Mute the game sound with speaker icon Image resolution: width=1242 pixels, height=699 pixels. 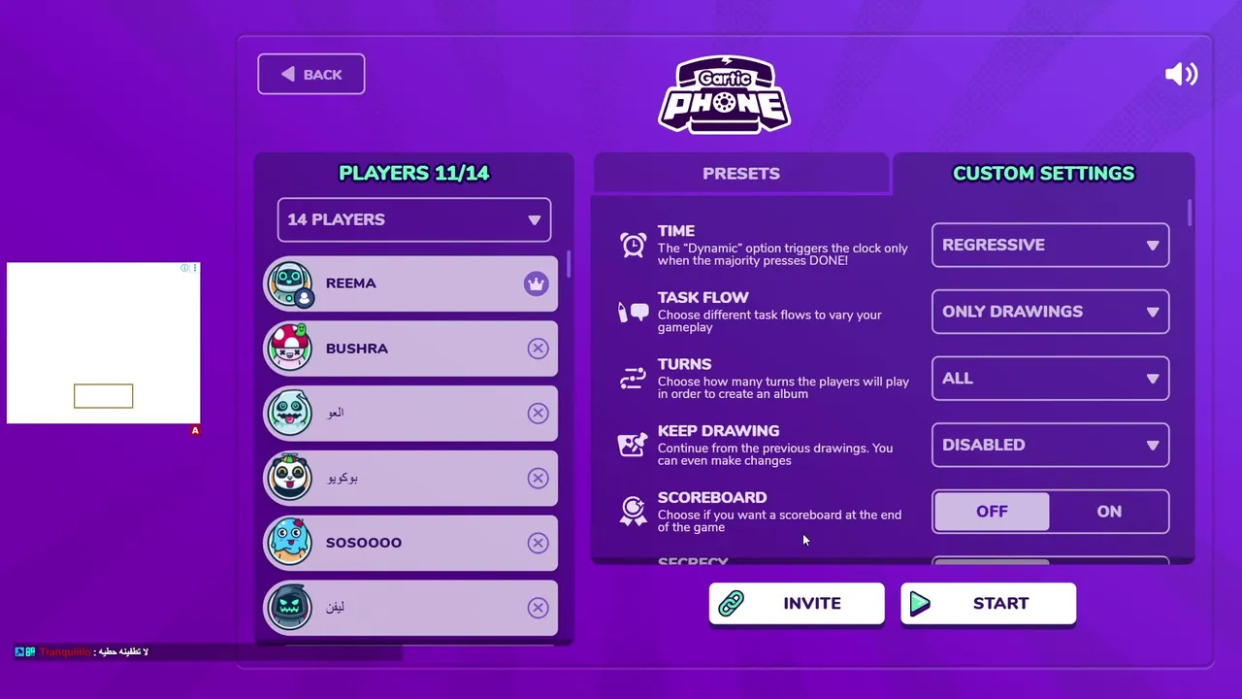[x=1181, y=75]
